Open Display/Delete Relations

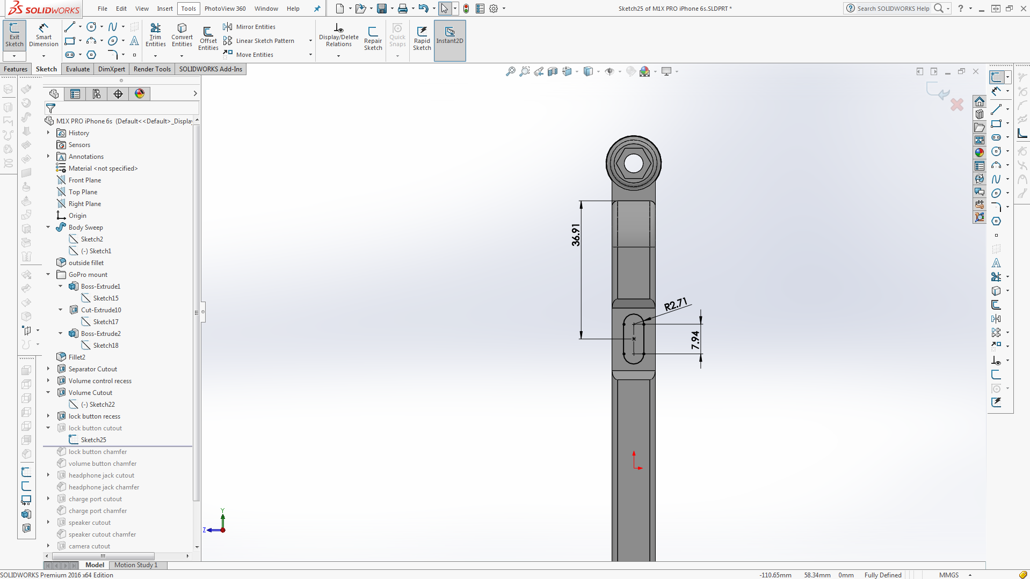[338, 35]
